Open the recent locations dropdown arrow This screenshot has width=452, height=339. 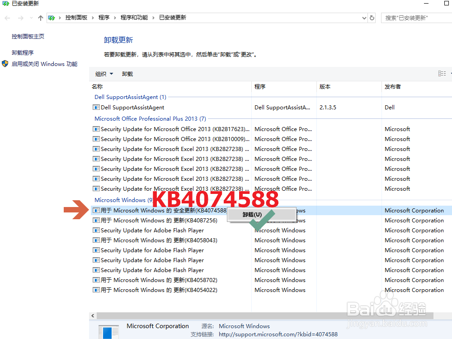pos(31,18)
